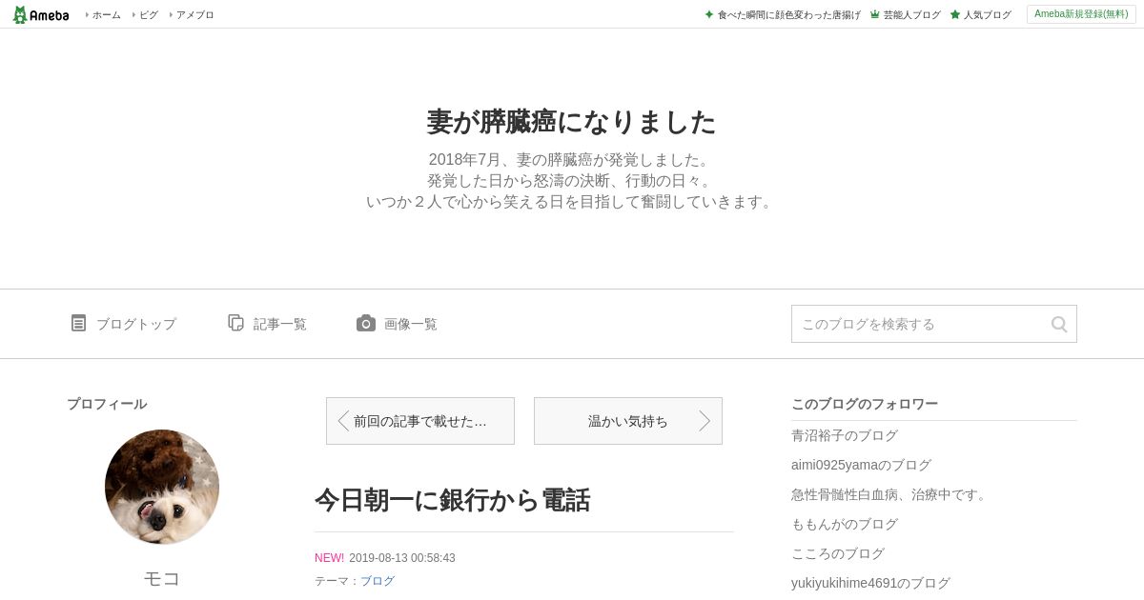Open blog title 妻が膵臓癌になりました
This screenshot has width=1144, height=600.
pyautogui.click(x=571, y=122)
